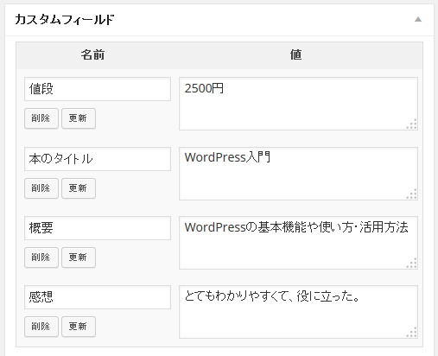Focus the 概要 name input field
The image size is (438, 356).
tap(98, 228)
